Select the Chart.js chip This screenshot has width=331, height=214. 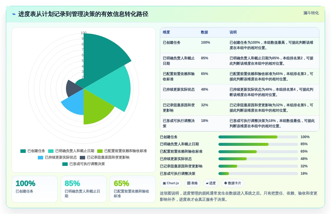pos(171,183)
